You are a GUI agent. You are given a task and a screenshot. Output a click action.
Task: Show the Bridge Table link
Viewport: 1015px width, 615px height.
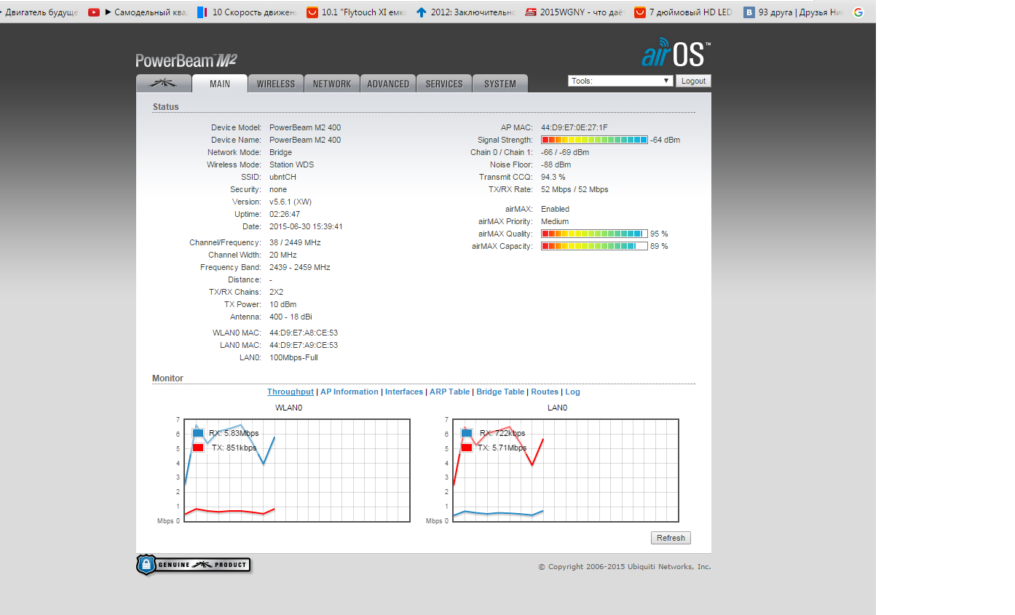pos(500,392)
